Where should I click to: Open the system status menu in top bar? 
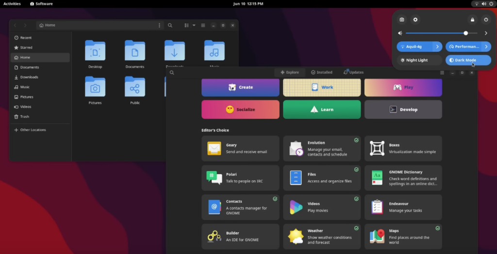(x=483, y=4)
